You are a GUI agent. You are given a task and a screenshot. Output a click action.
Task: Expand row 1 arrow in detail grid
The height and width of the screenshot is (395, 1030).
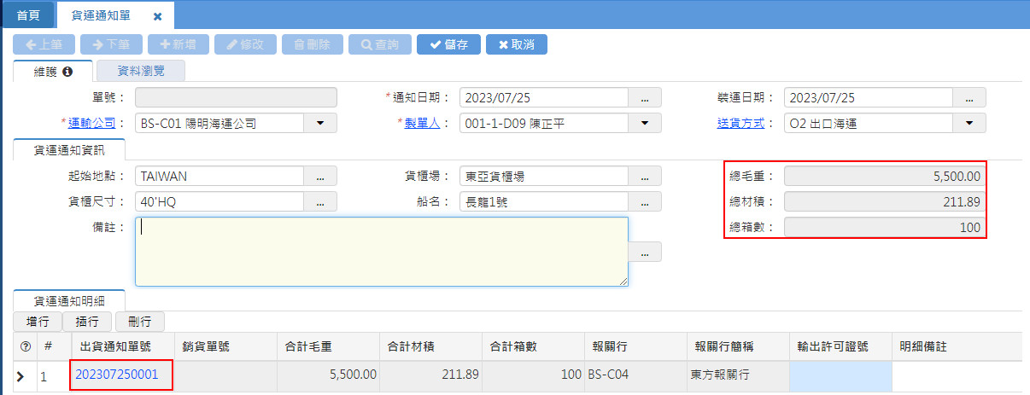(x=20, y=375)
